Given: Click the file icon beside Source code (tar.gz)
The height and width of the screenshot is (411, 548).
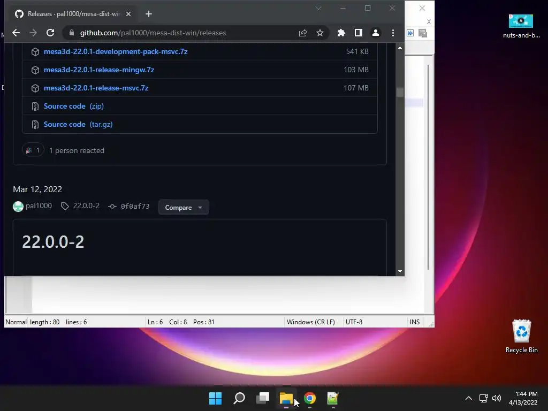Looking at the screenshot, I should 35,124.
